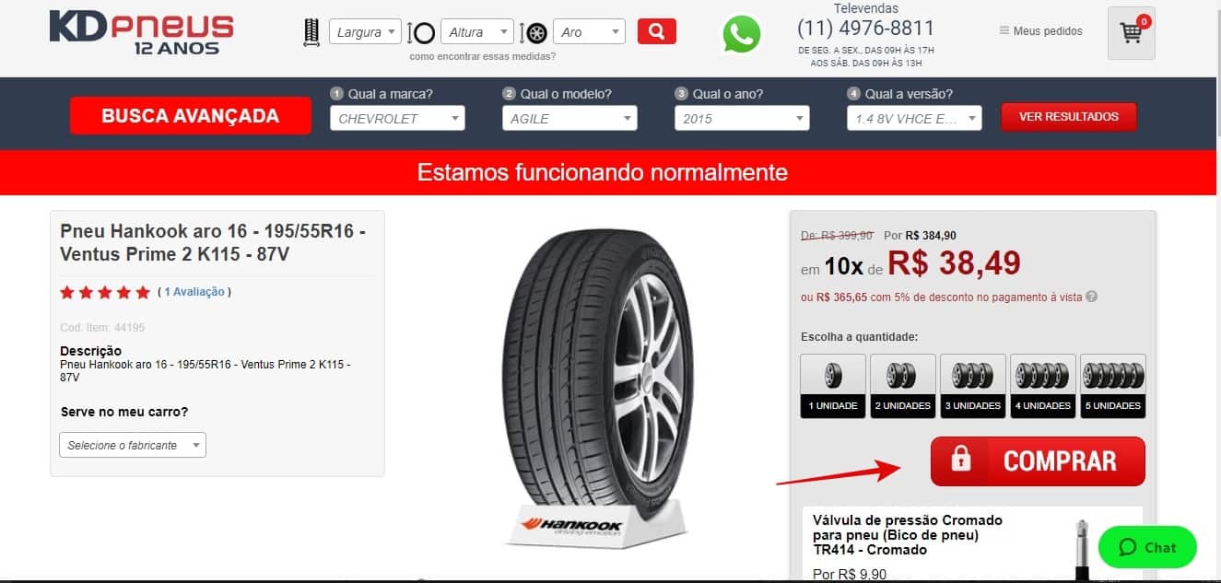
Task: Expand the Chevrolet brand dropdown
Action: [397, 118]
